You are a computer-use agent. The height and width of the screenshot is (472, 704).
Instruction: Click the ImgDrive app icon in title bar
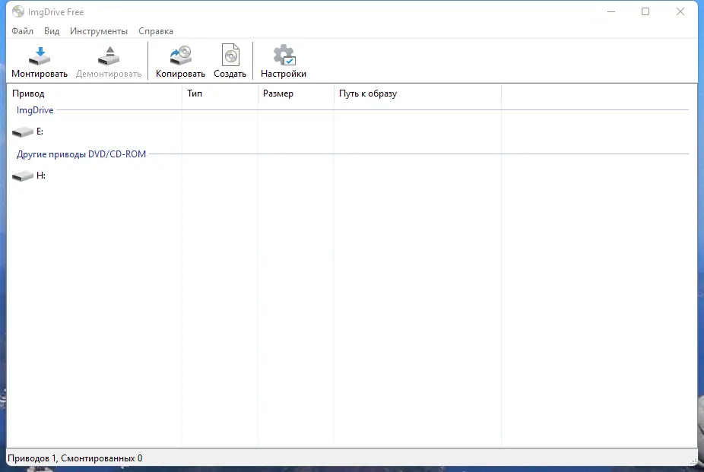point(18,11)
